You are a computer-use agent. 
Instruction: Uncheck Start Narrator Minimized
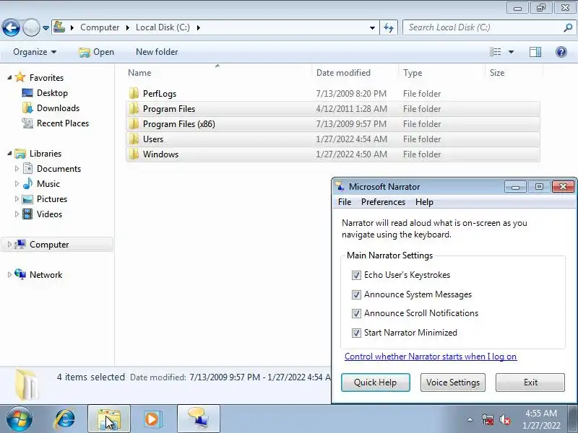pyautogui.click(x=356, y=333)
